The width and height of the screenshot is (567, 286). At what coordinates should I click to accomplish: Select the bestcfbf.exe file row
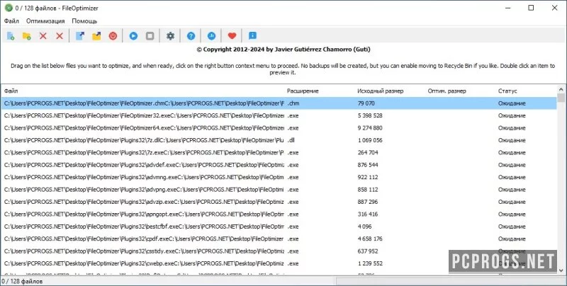tap(279, 227)
